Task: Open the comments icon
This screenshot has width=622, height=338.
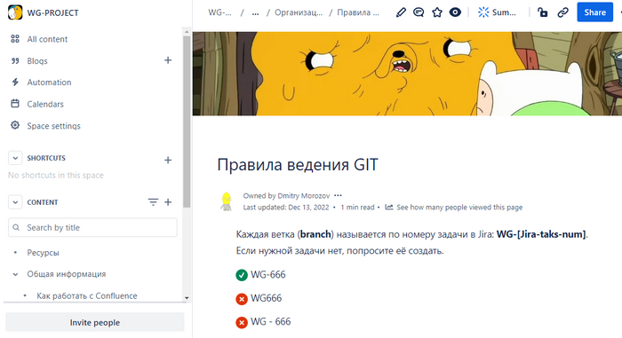Action: [x=419, y=12]
